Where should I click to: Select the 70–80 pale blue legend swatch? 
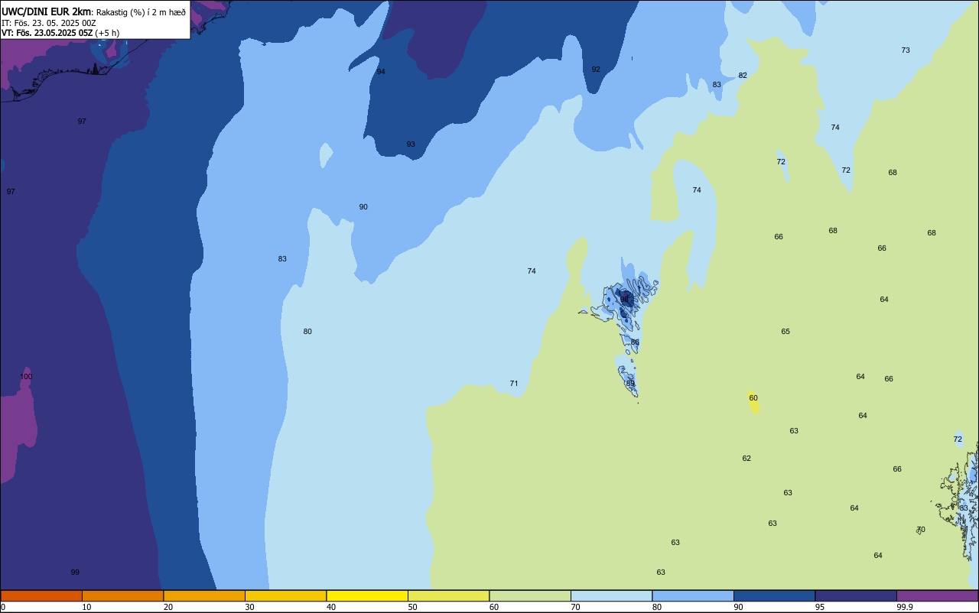[x=611, y=595]
